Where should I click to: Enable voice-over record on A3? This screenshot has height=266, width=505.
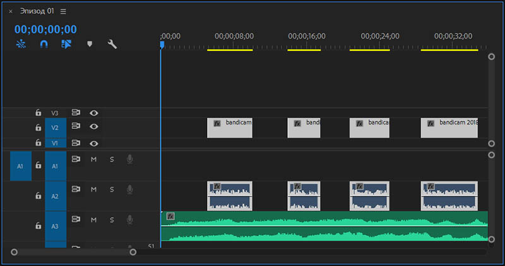130,220
